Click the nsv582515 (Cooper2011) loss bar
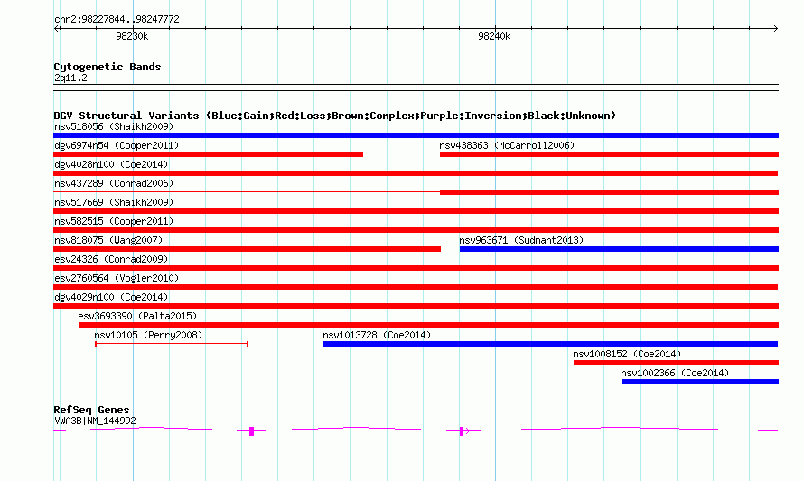This screenshot has width=804, height=481. point(416,230)
